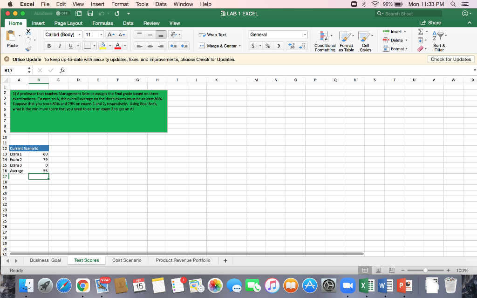This screenshot has height=298, width=477.
Task: Expand Delete cells dropdown arrow
Action: [406, 40]
